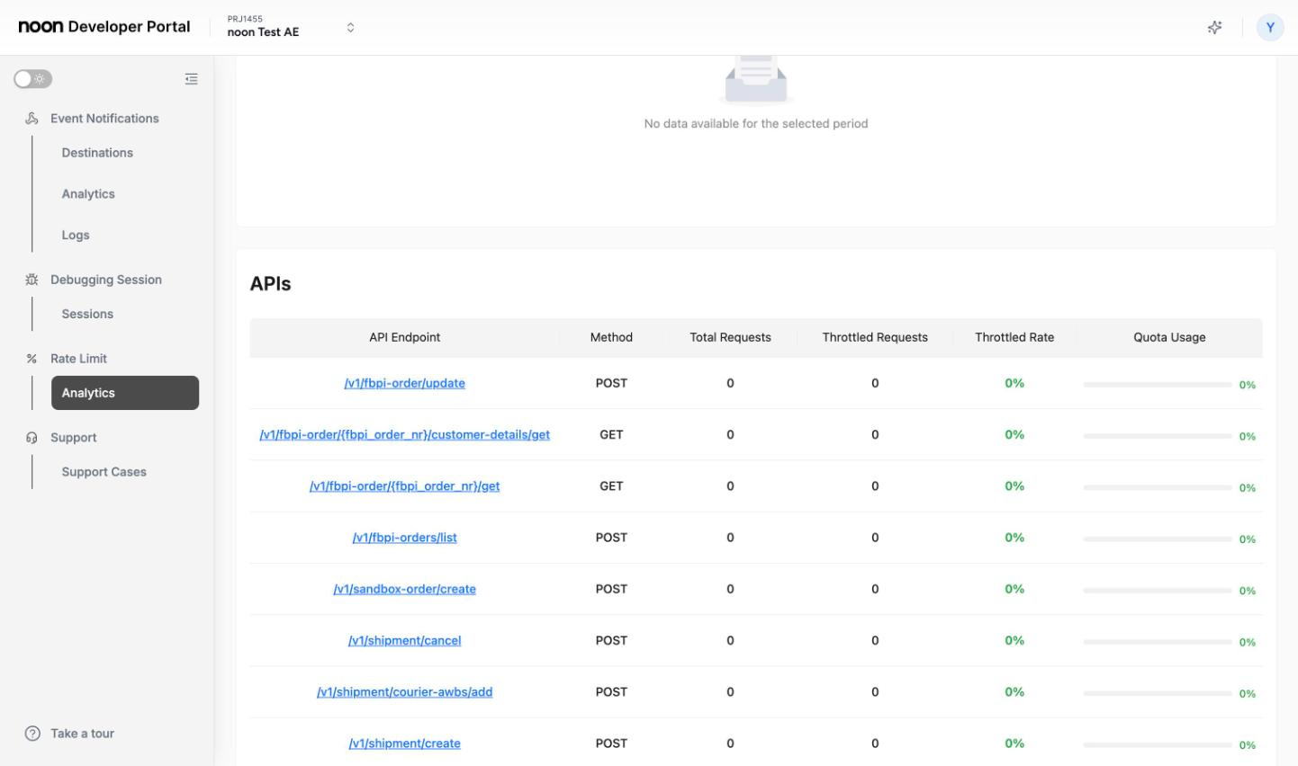The height and width of the screenshot is (766, 1298).
Task: Toggle the light/dark theme switch
Action: [32, 79]
